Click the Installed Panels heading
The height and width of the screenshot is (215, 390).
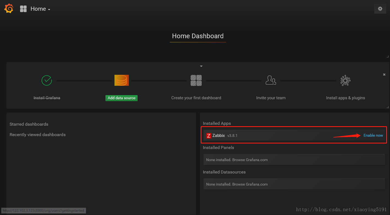point(219,148)
